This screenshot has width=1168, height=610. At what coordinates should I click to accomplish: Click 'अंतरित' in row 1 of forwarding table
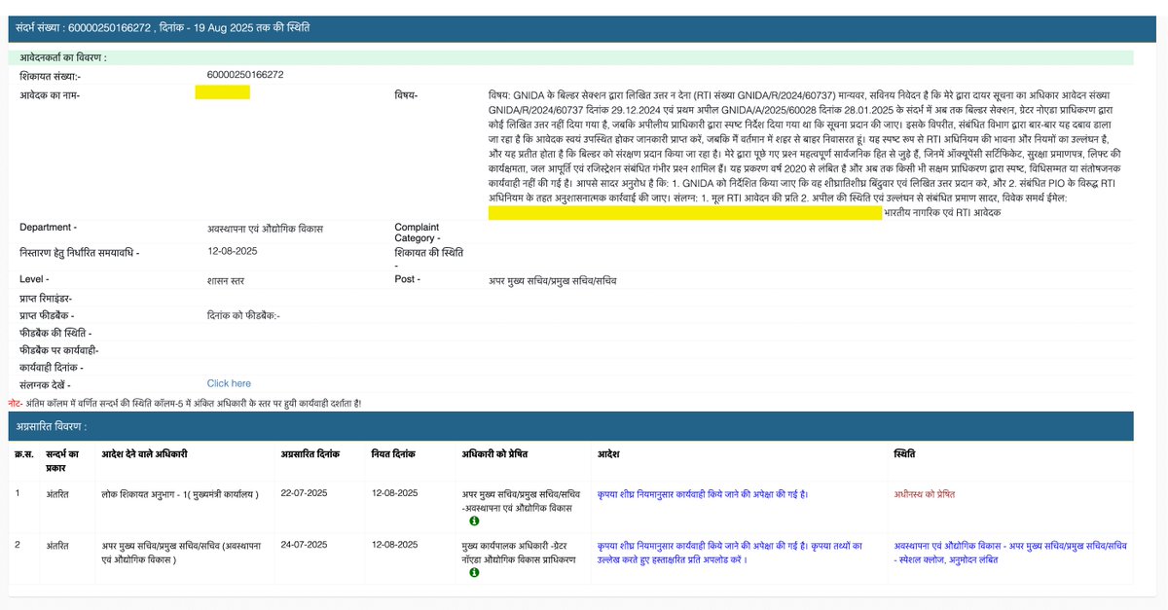pyautogui.click(x=57, y=493)
